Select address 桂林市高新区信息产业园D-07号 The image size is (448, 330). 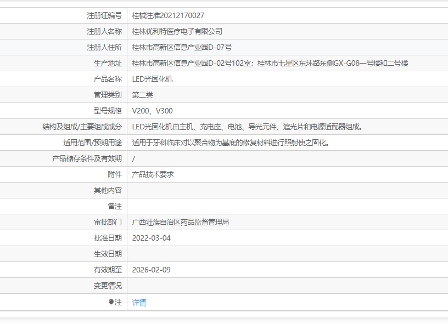point(182,47)
